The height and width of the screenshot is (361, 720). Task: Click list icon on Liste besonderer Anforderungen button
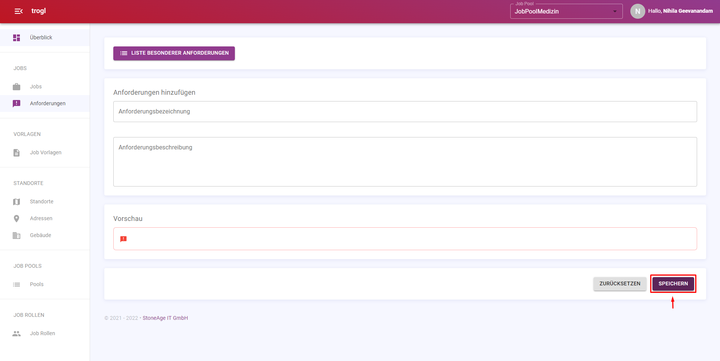coord(124,53)
